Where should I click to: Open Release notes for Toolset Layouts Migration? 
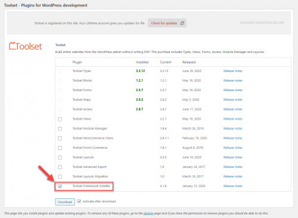click(x=233, y=176)
